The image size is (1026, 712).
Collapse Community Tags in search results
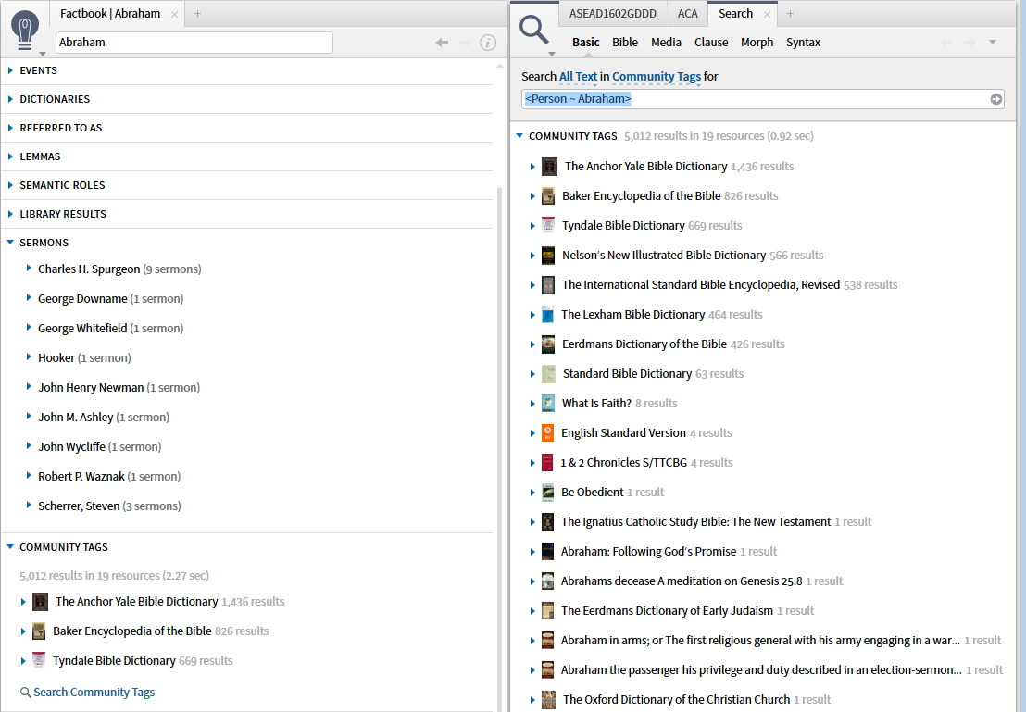click(519, 136)
